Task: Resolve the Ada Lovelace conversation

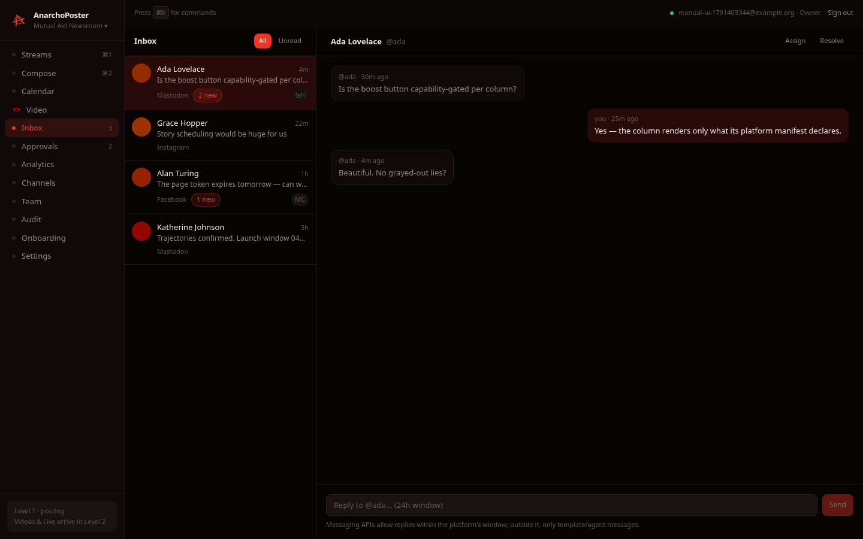Action: pos(832,41)
